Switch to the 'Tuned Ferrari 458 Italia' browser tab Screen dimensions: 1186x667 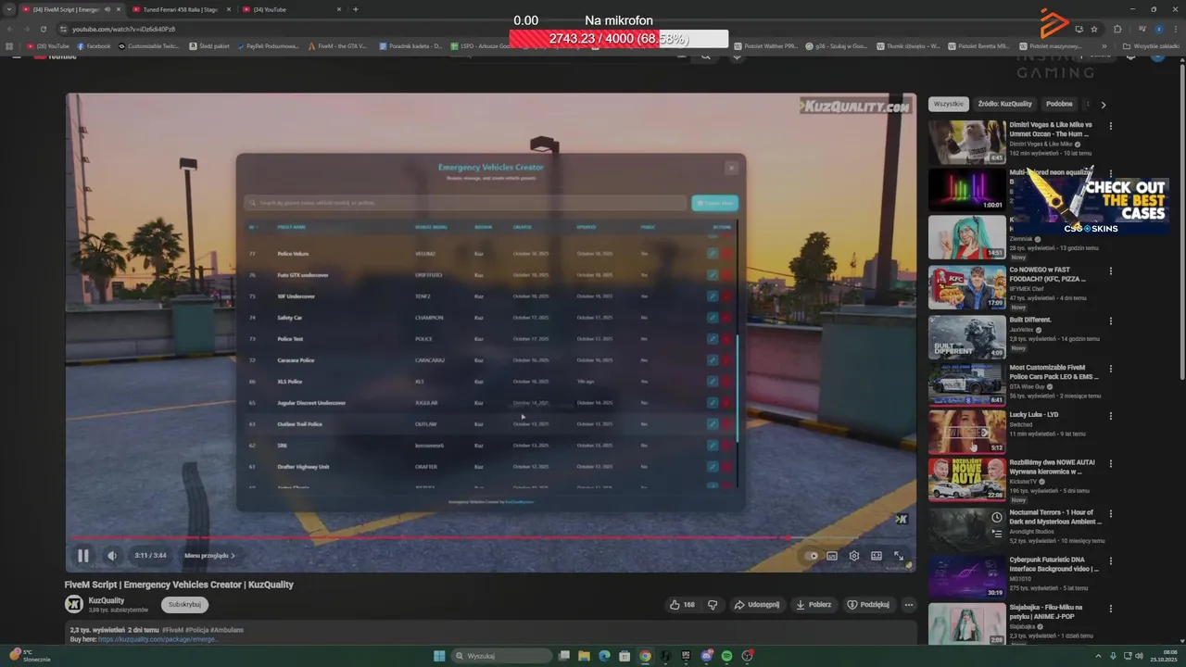click(181, 9)
